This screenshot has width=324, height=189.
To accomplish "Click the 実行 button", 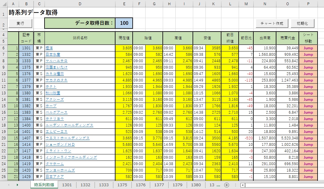I will (x=20, y=23).
